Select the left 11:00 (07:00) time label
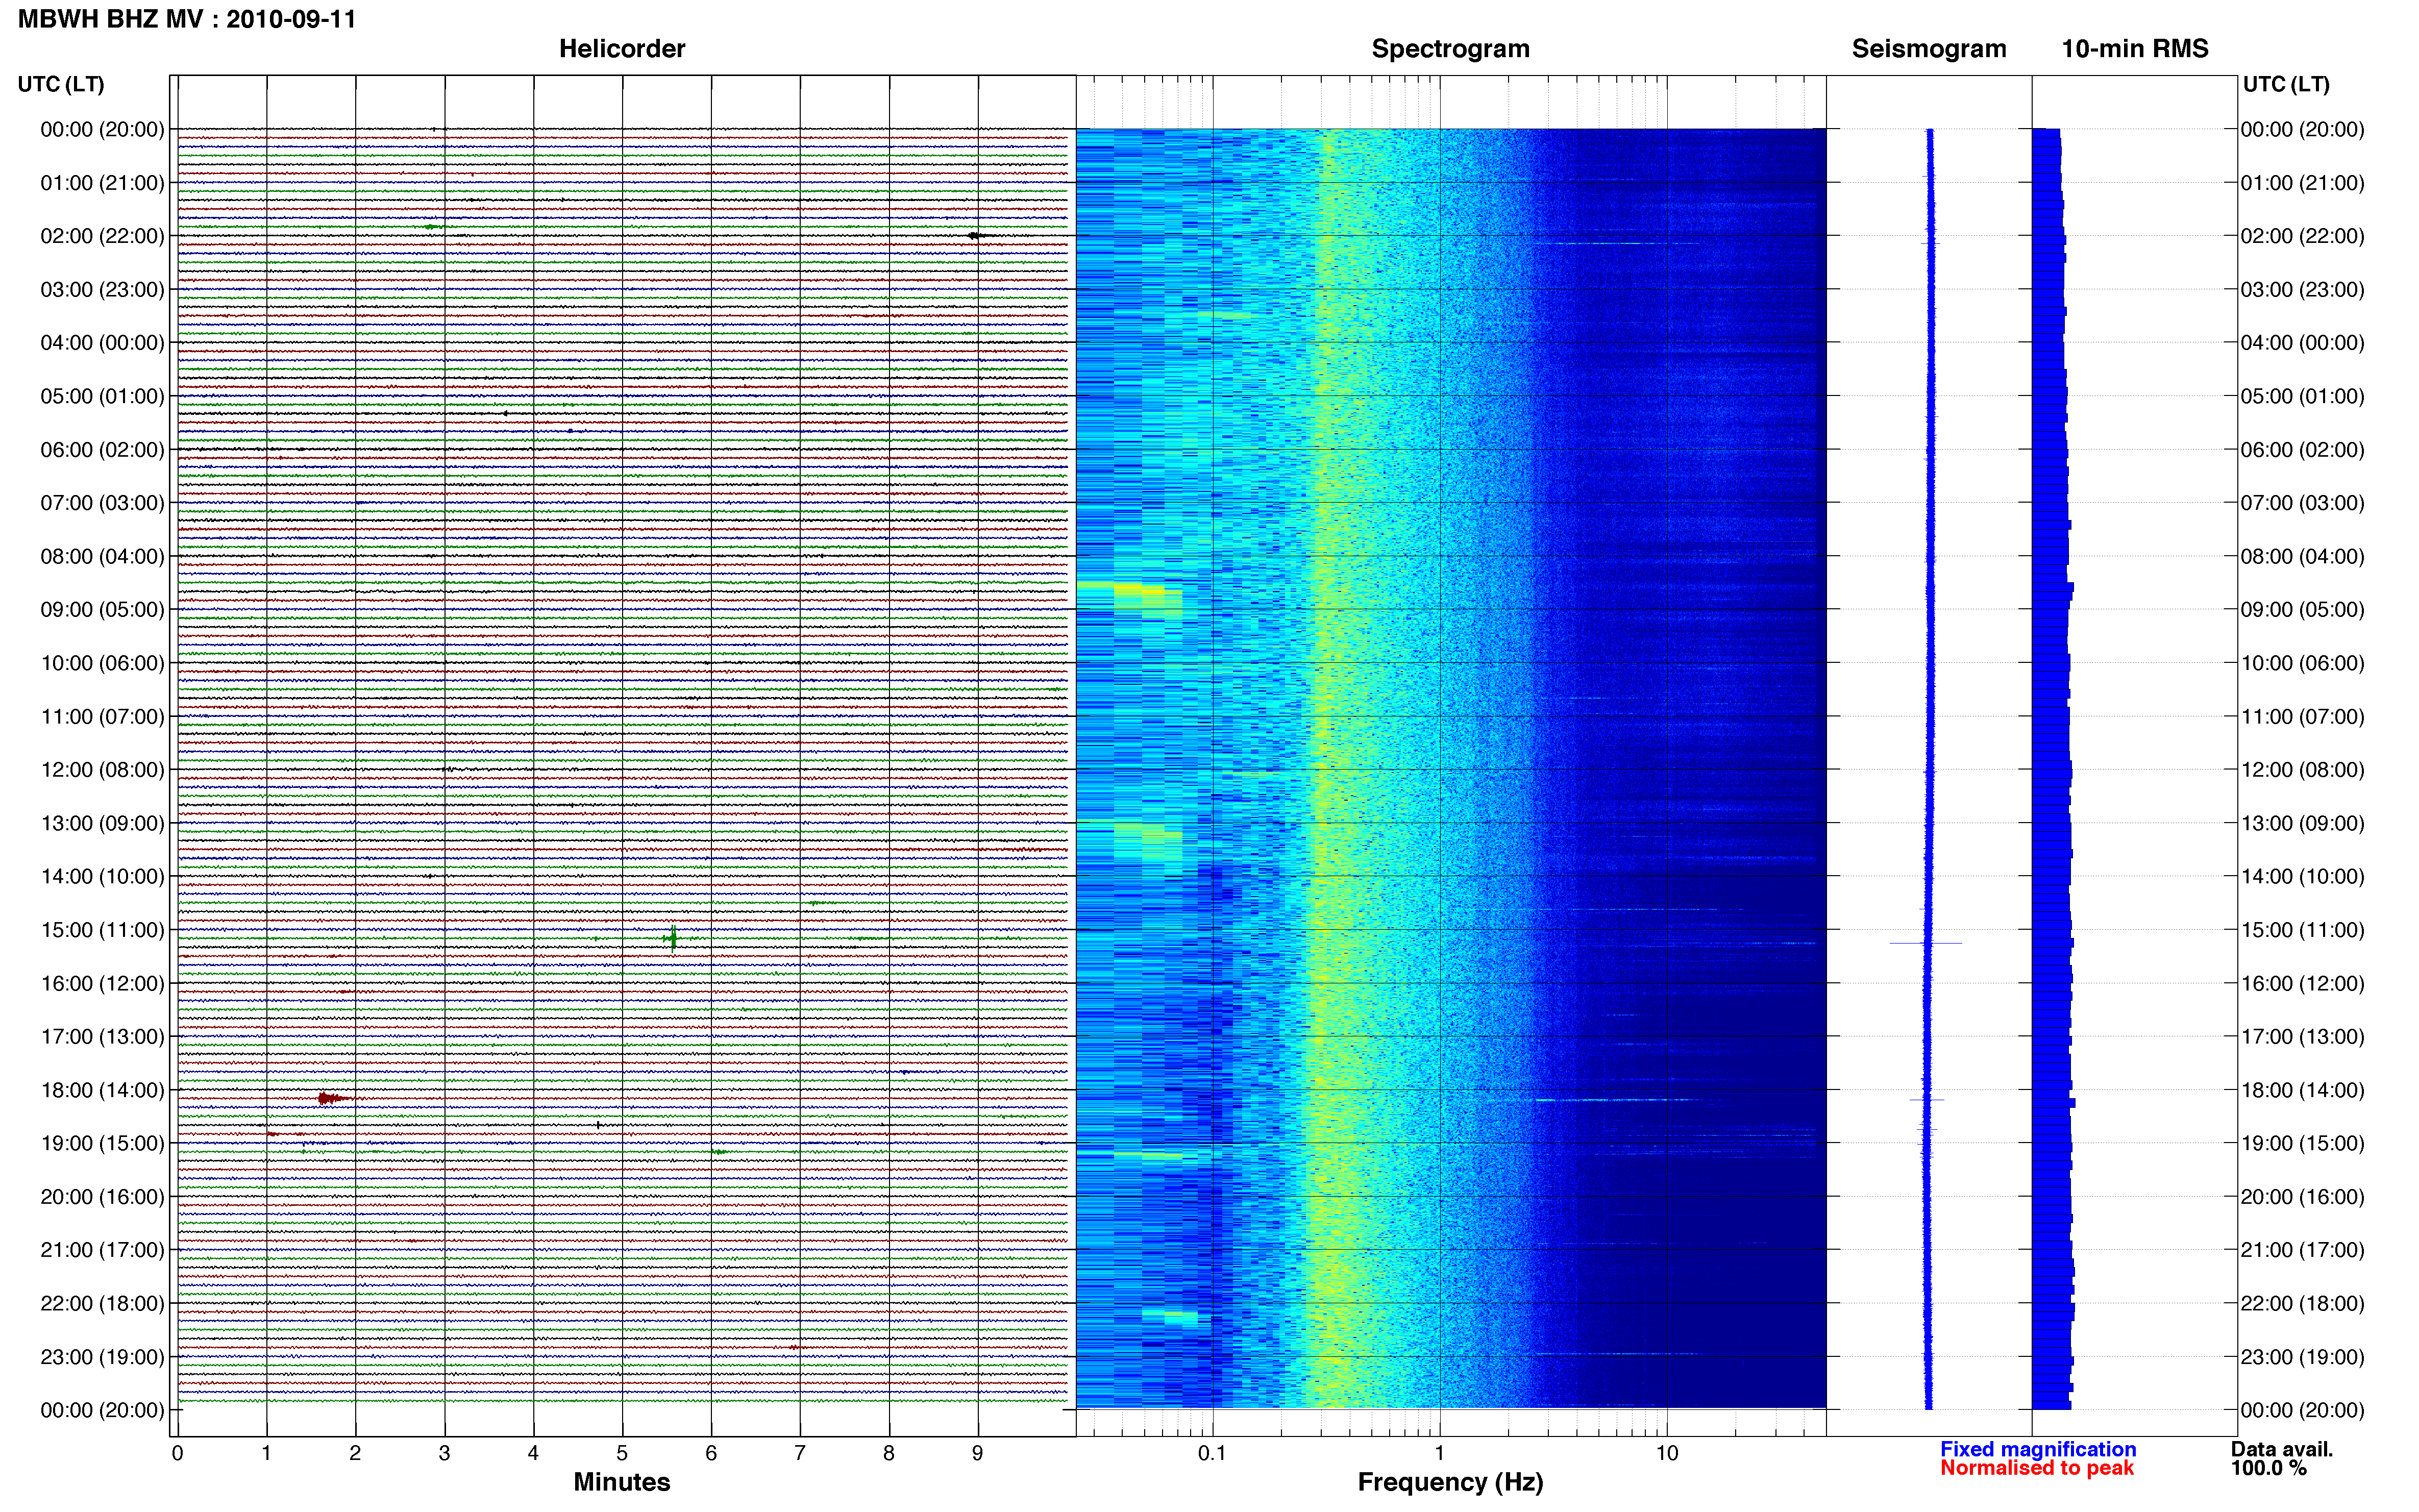 (x=102, y=716)
